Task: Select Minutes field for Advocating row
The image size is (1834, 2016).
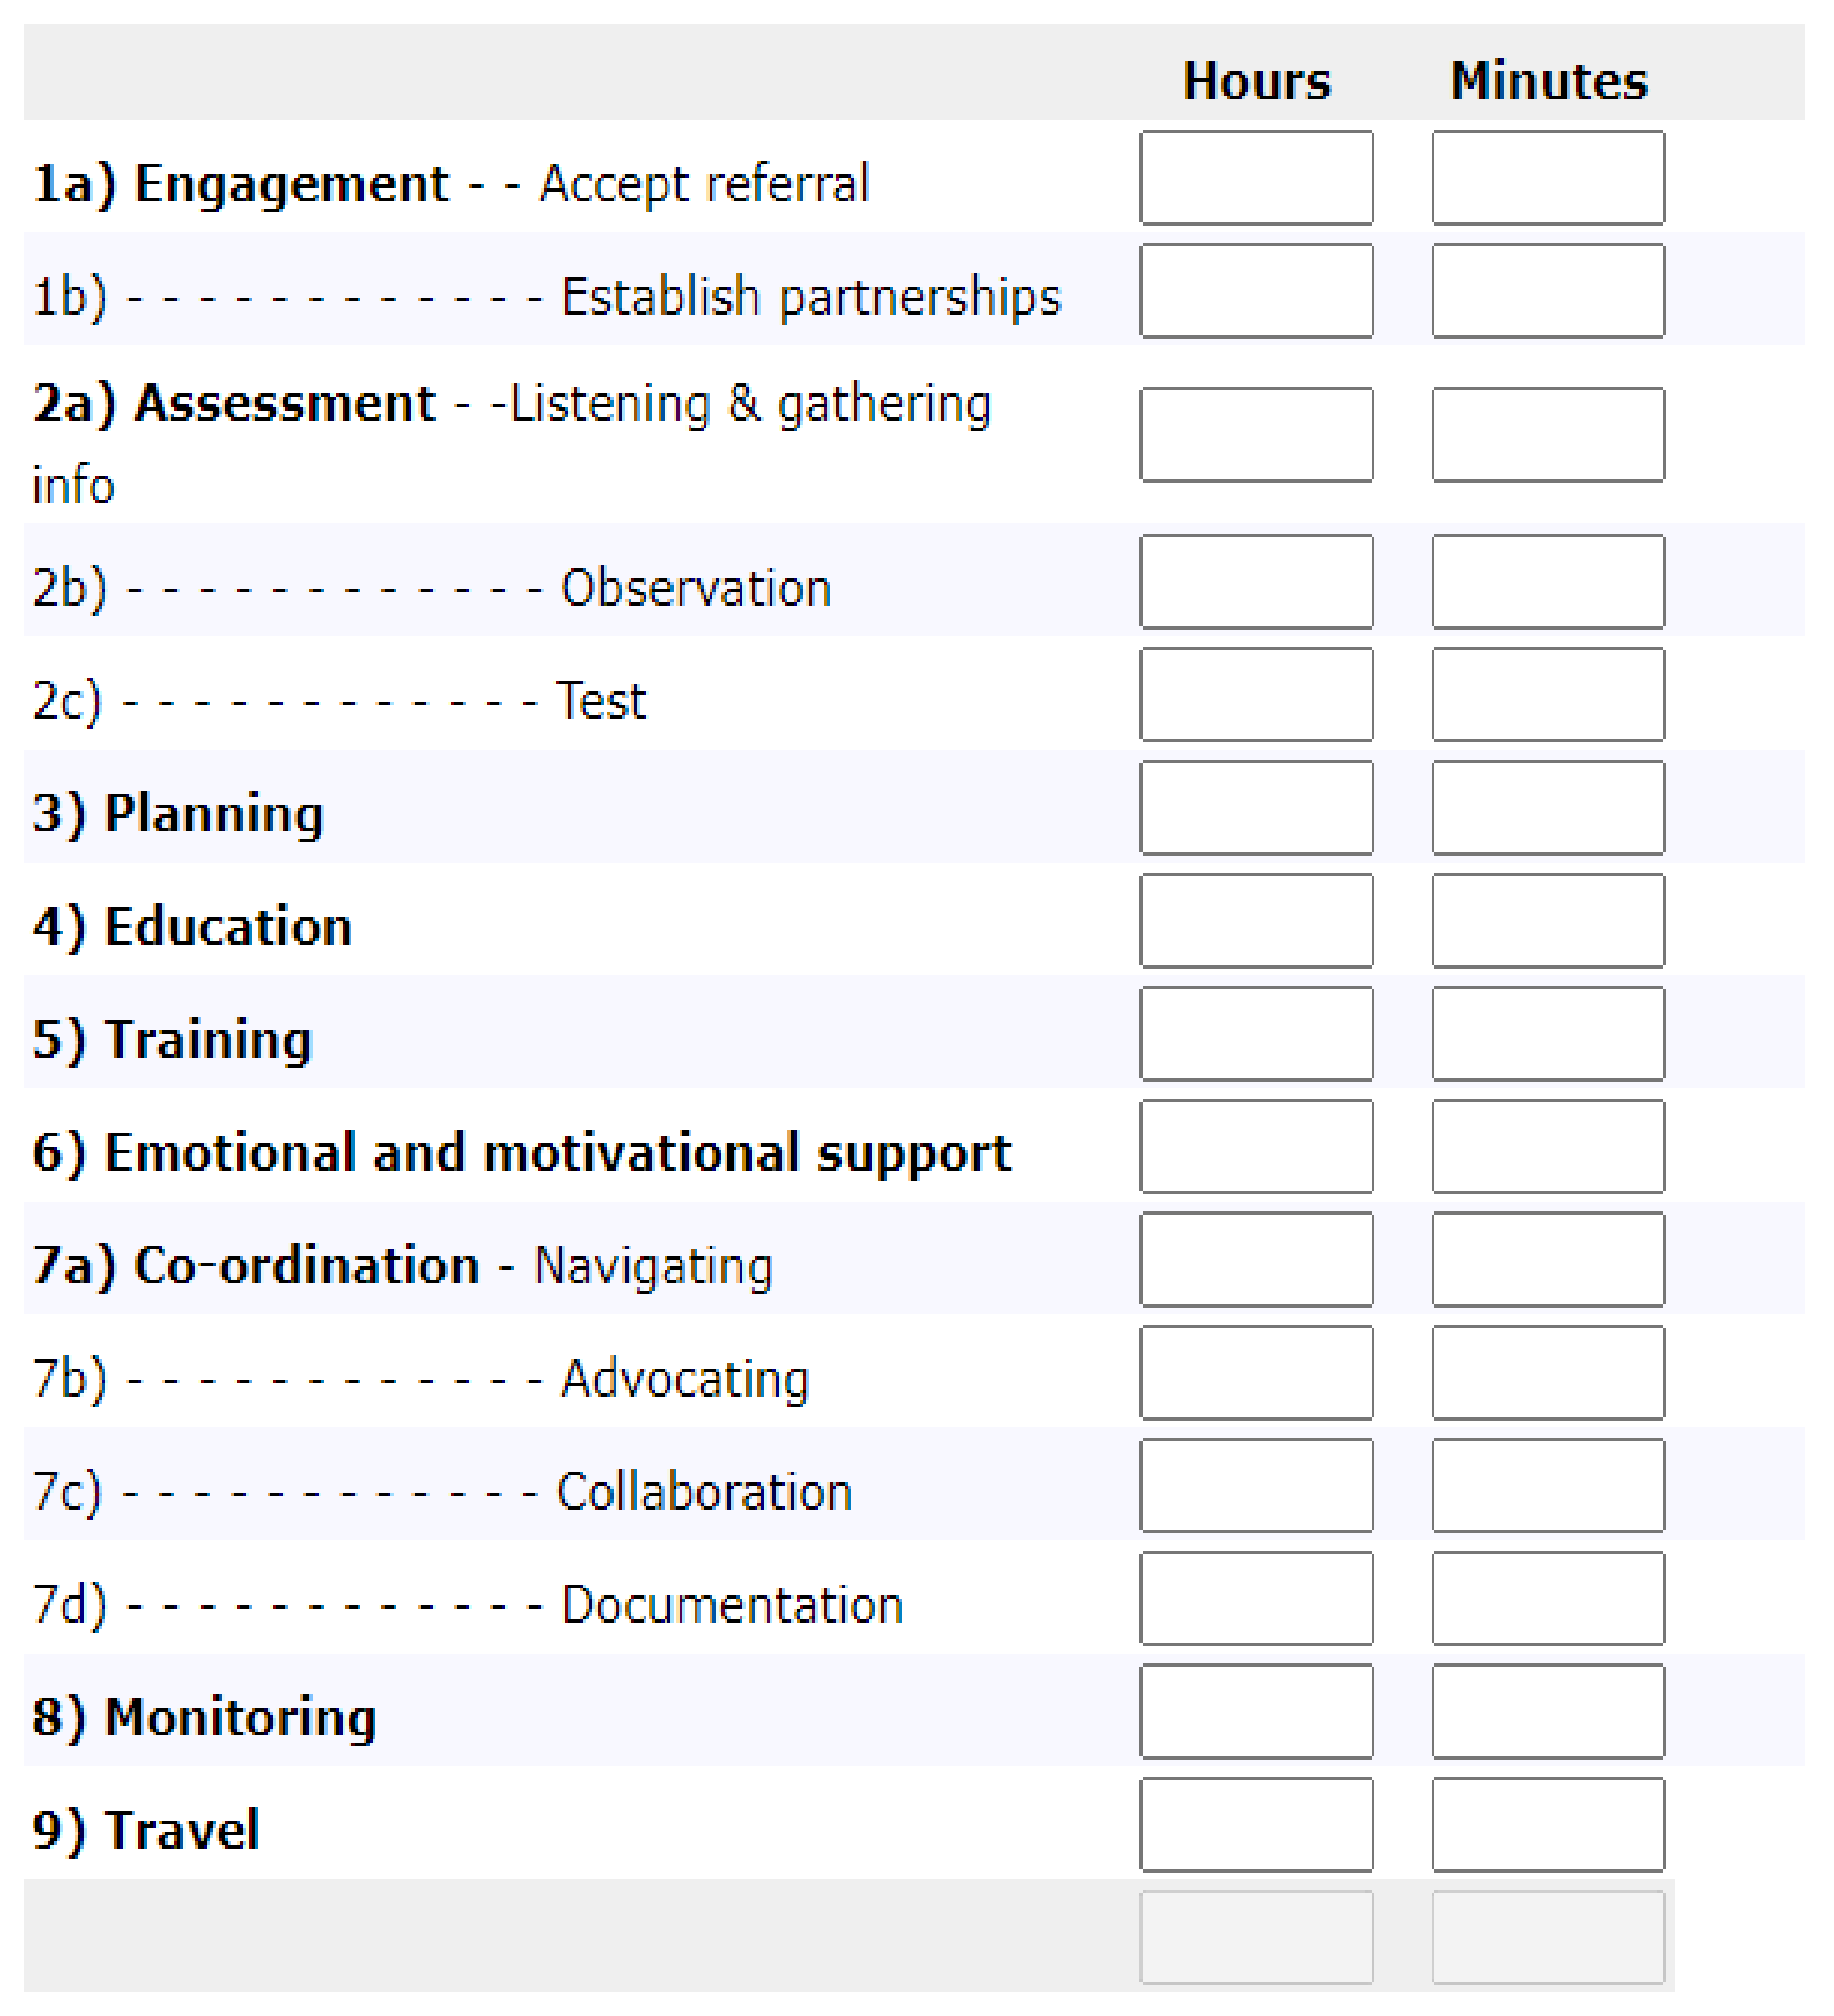Action: click(1548, 1373)
